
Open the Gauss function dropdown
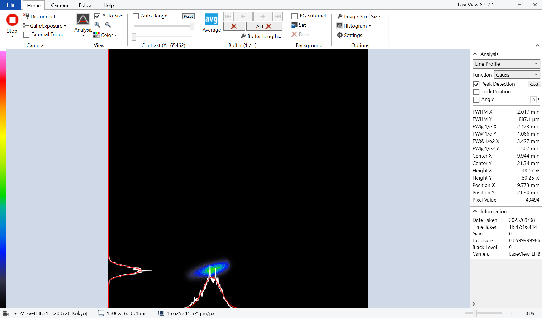point(517,75)
